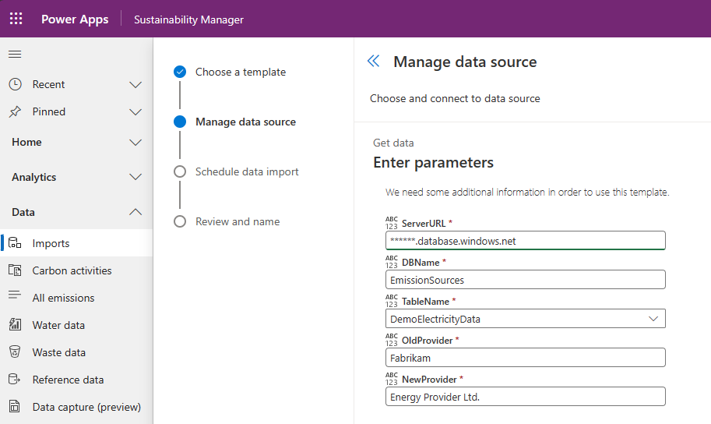Select the Schedule data import step label
Screen dimensions: 711x424
tap(247, 171)
